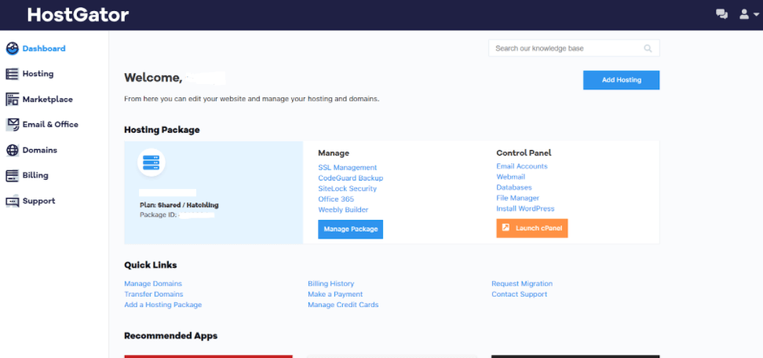Open Databases link

click(x=514, y=188)
